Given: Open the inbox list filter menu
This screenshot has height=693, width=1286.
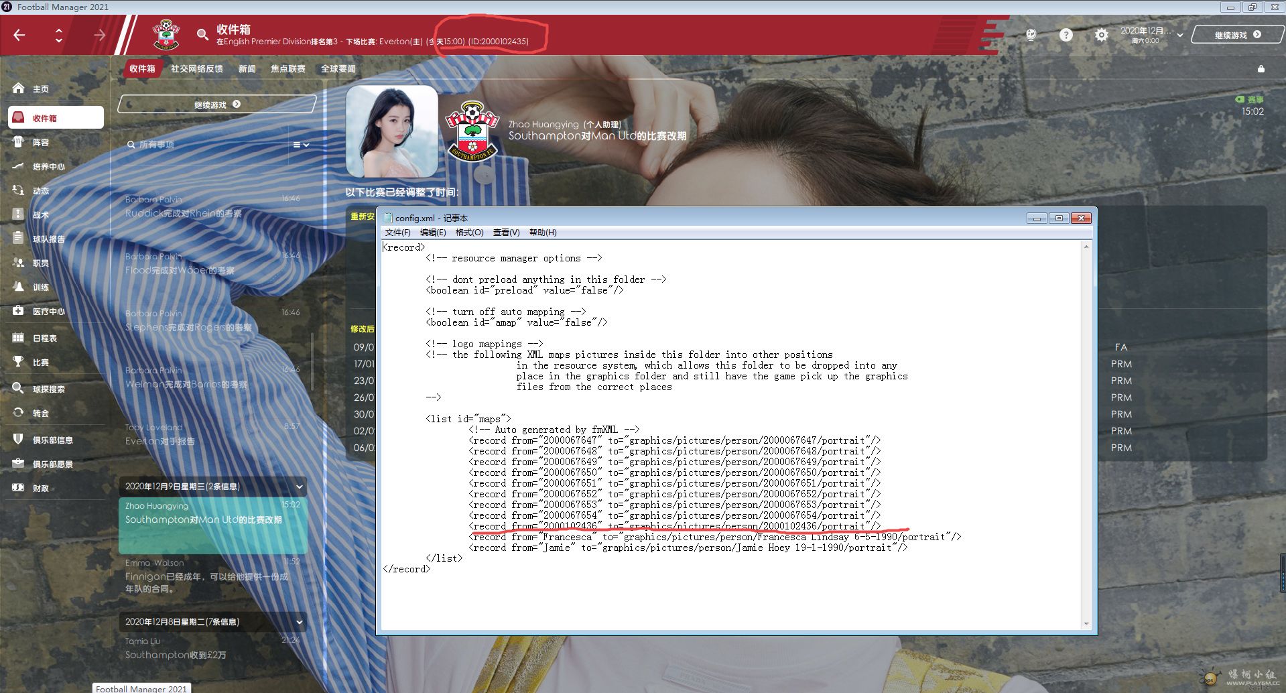Looking at the screenshot, I should tap(301, 145).
